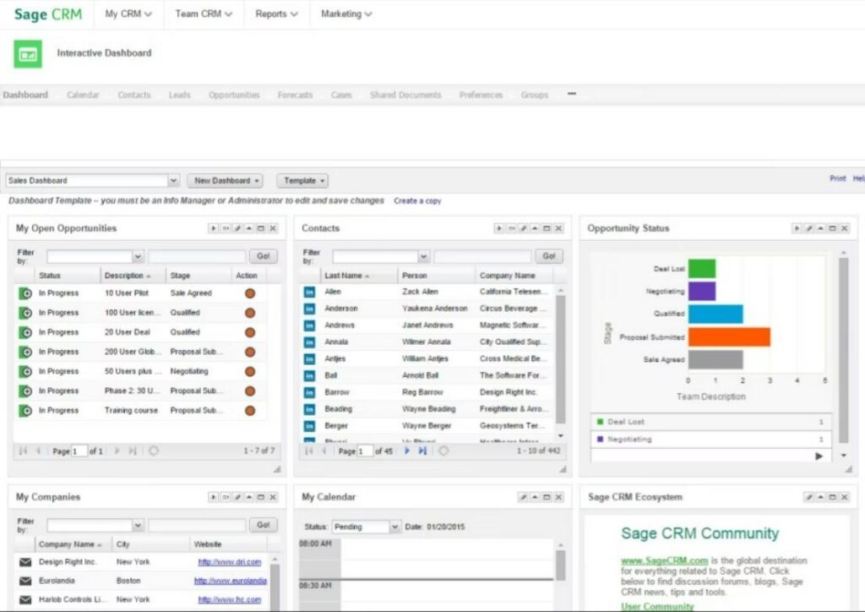Click the orange Proposal Submitted chart bar
The height and width of the screenshot is (612, 865).
click(x=728, y=336)
